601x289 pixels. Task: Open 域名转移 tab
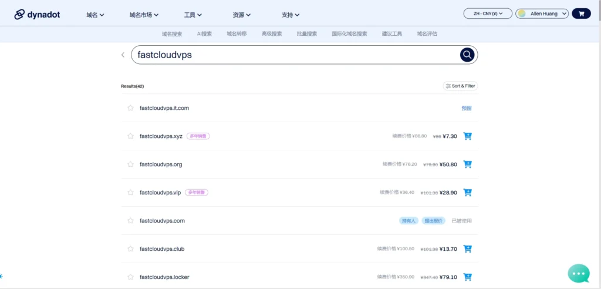pos(237,33)
